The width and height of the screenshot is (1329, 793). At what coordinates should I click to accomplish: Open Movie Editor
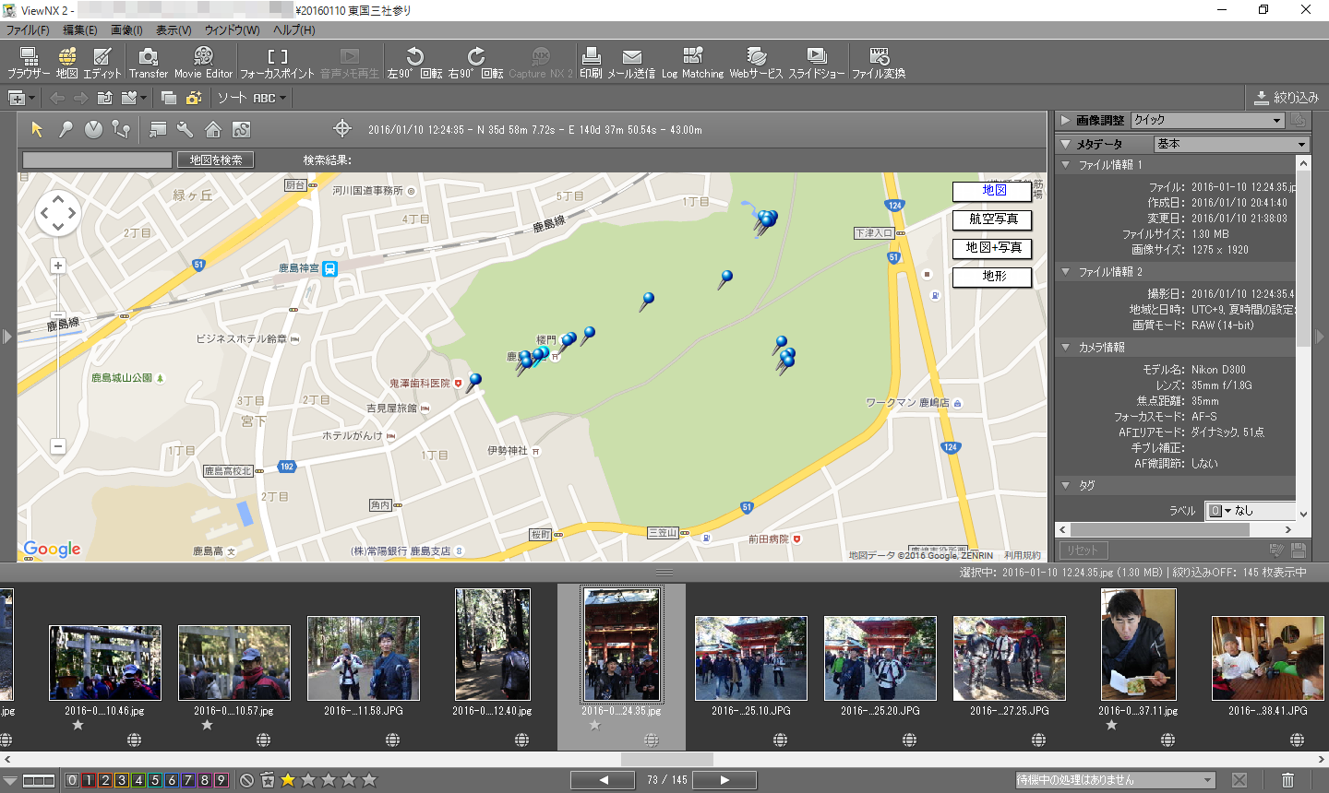[x=203, y=63]
